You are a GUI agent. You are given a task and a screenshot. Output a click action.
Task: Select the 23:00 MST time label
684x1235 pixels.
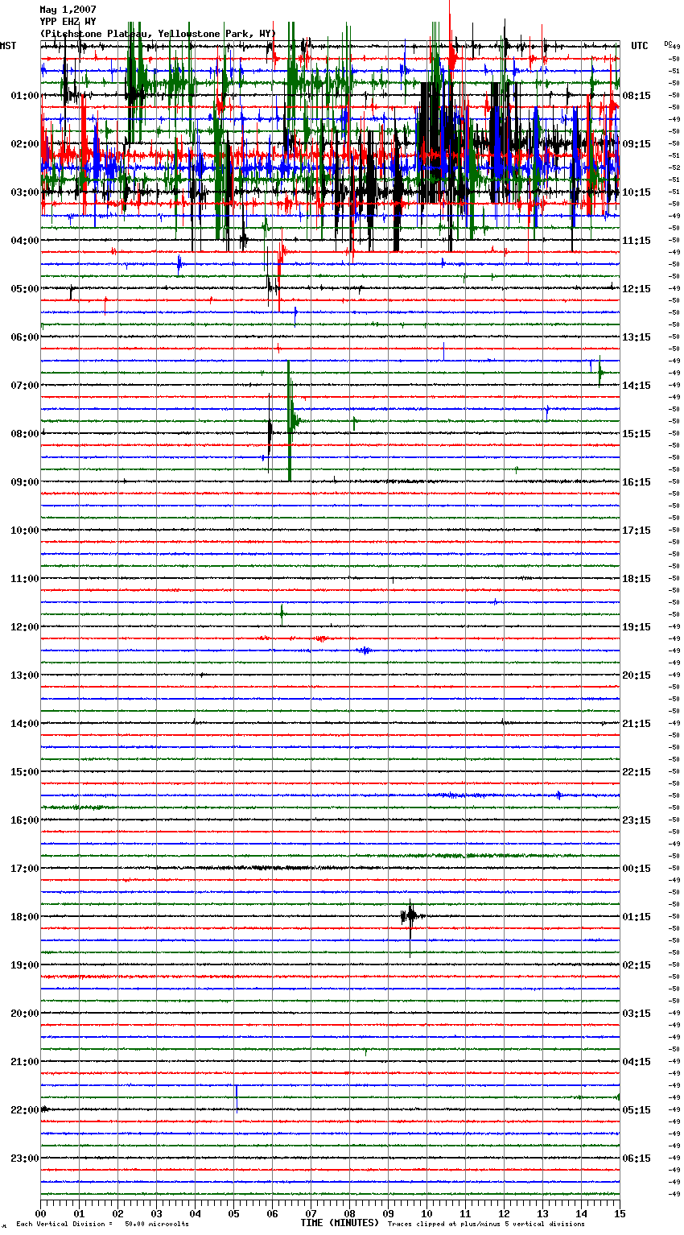coord(25,1159)
